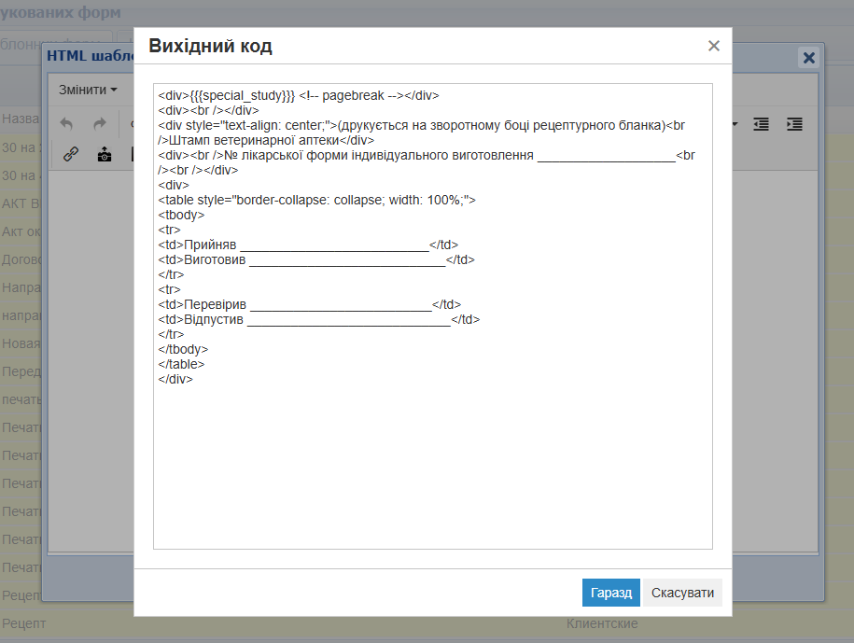
Task: Click the redo arrow icon
Action: coord(99,124)
